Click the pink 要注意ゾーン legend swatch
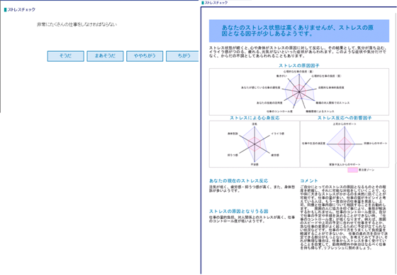This screenshot has height=275, width=397. coord(352,170)
